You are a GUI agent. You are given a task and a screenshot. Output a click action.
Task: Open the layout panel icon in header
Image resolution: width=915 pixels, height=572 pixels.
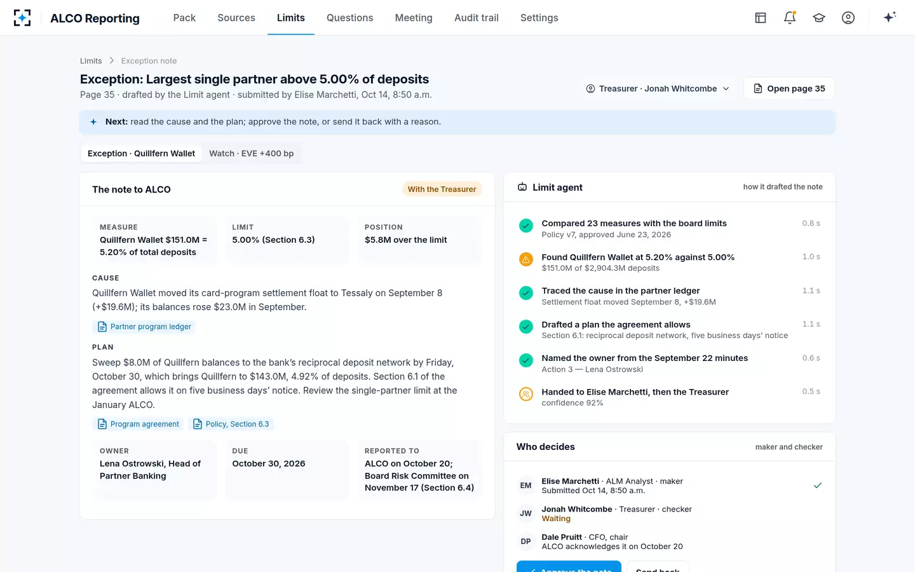761,18
